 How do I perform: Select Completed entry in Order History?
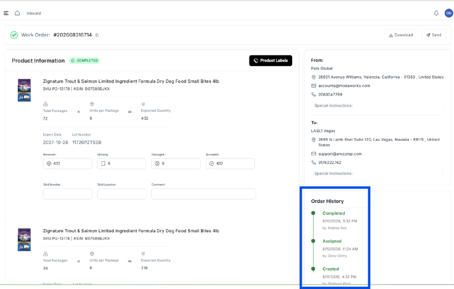pyautogui.click(x=333, y=213)
